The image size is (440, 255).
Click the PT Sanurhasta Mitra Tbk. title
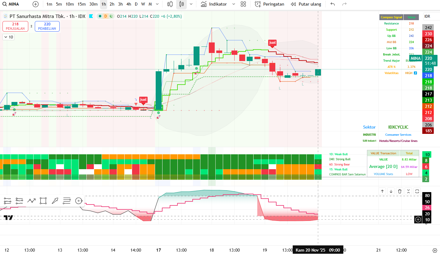point(38,16)
